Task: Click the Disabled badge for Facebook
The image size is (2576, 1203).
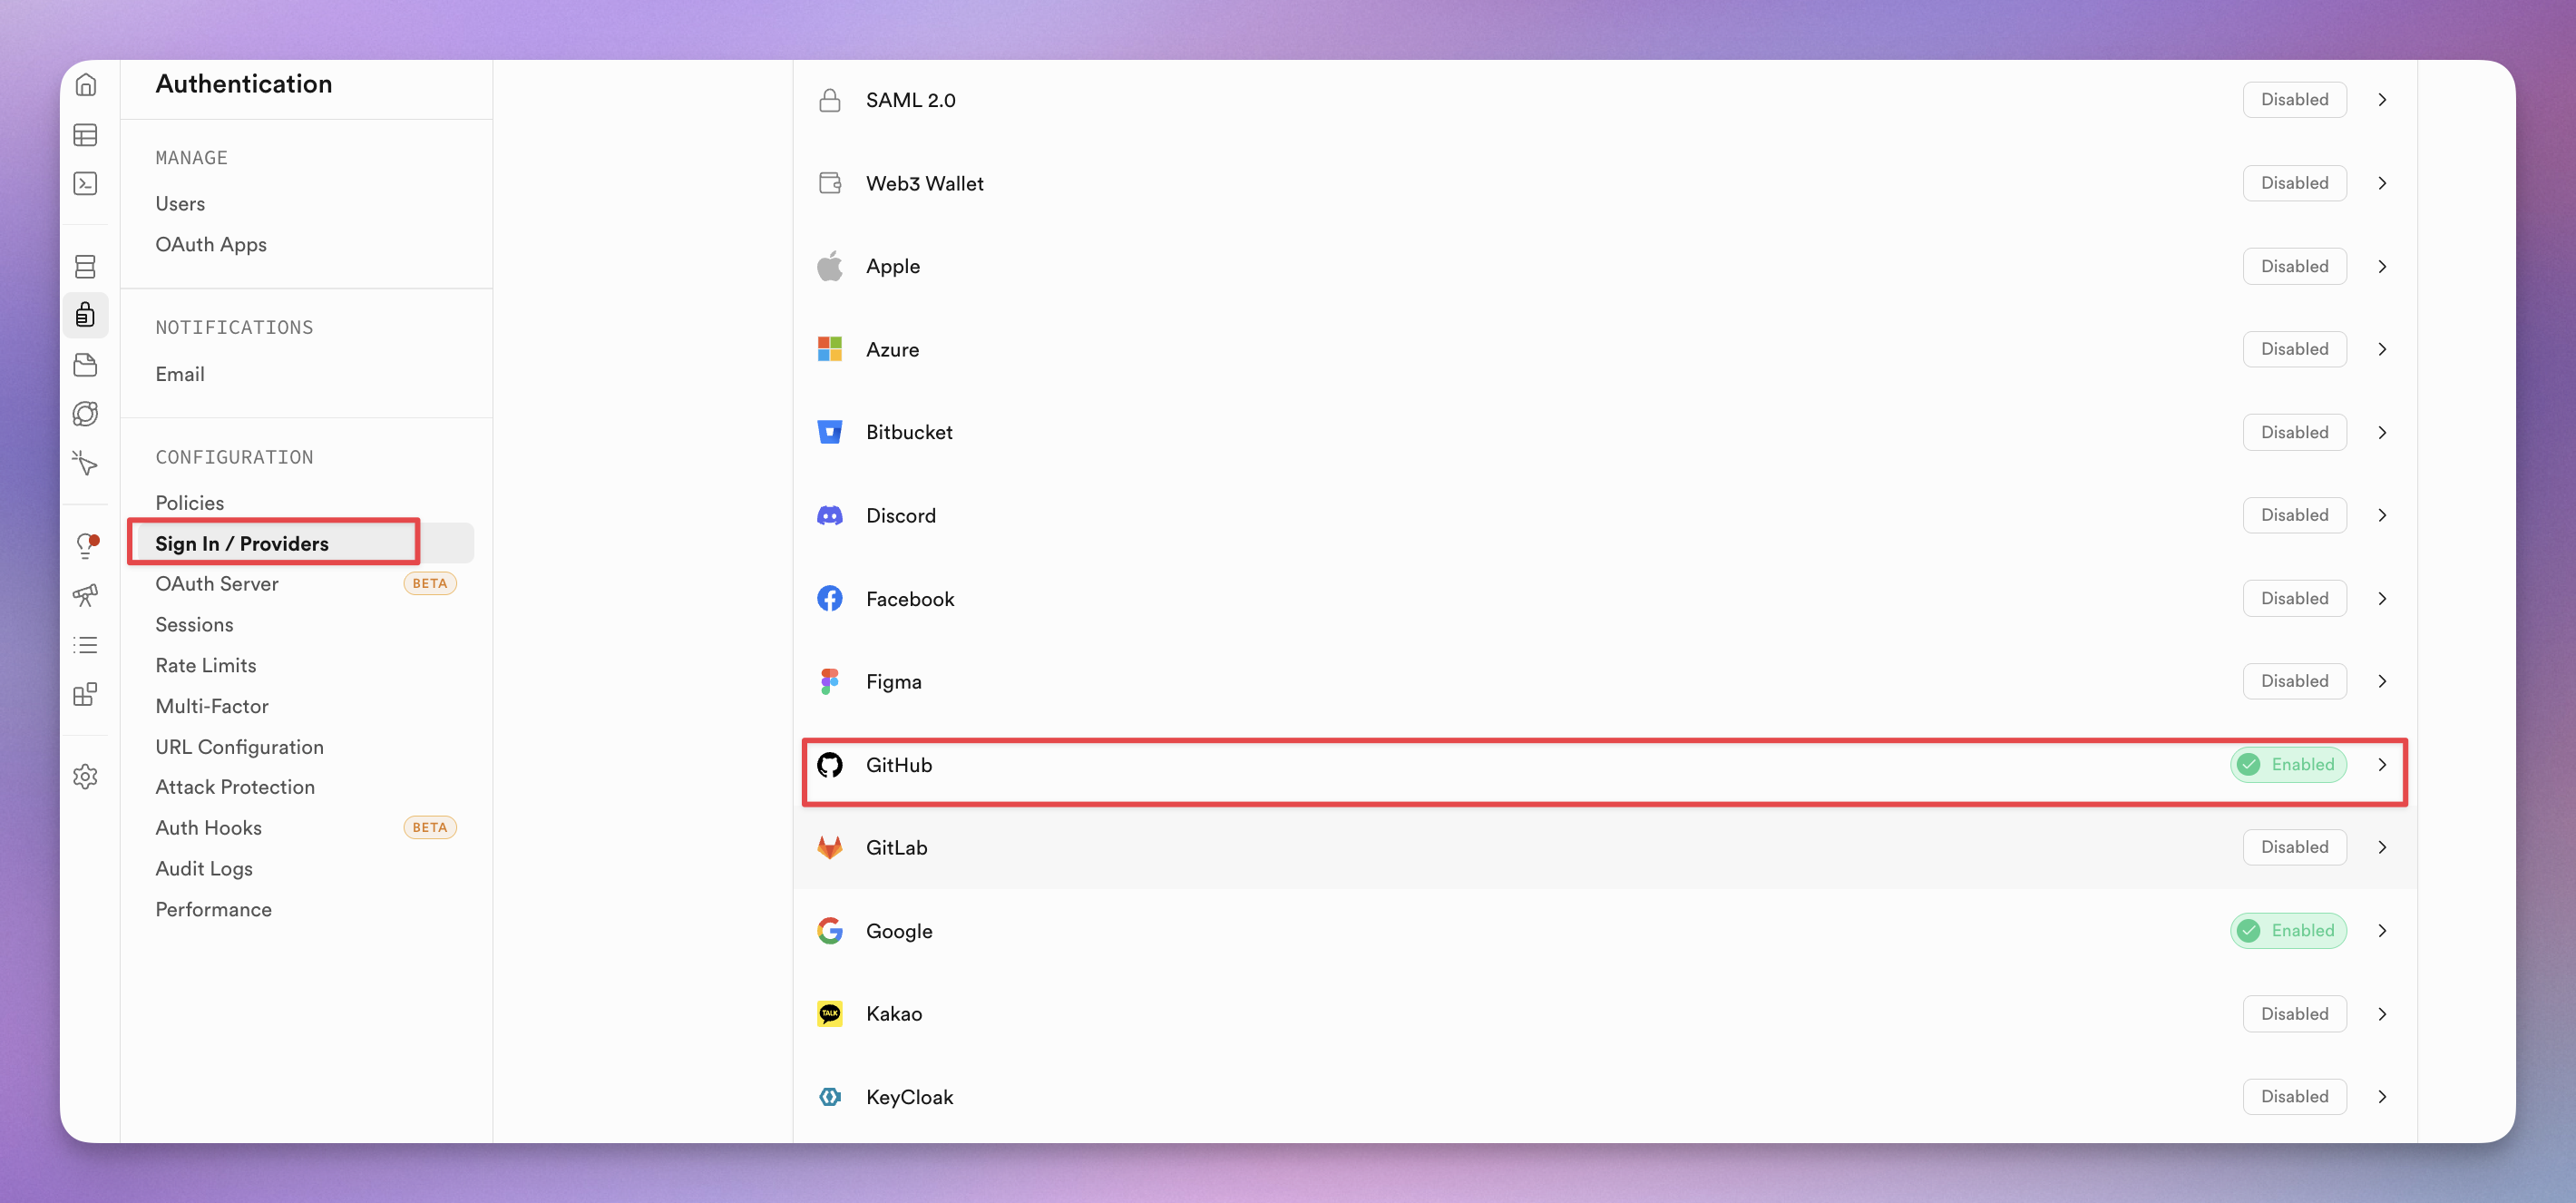Action: tap(2294, 598)
